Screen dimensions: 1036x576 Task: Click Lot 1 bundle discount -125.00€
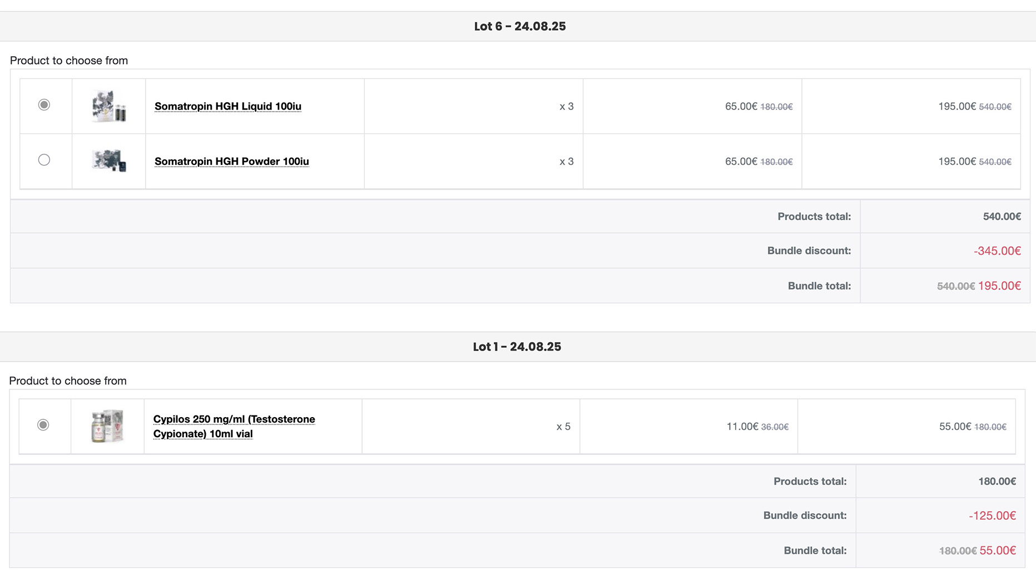992,515
